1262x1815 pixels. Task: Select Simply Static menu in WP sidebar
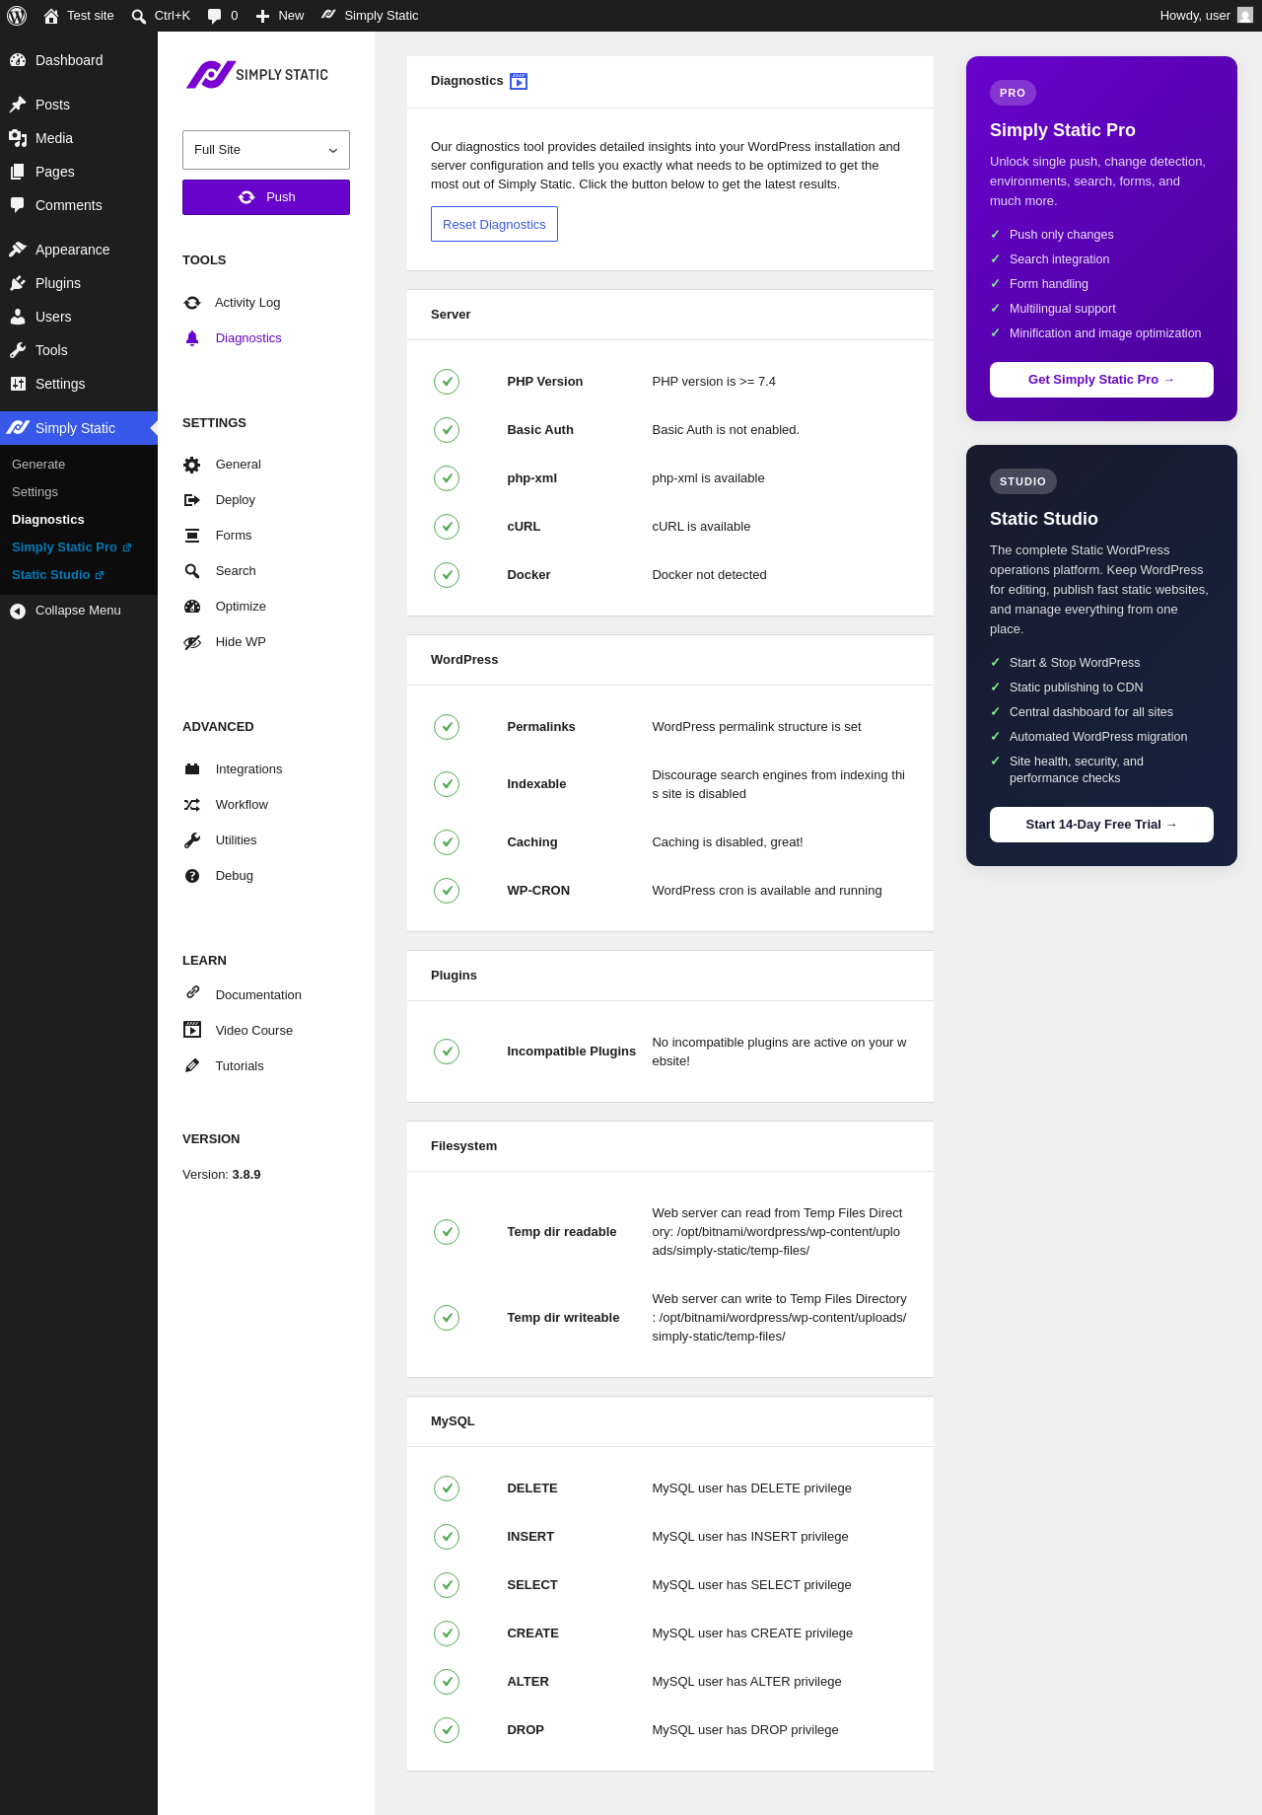pos(79,428)
